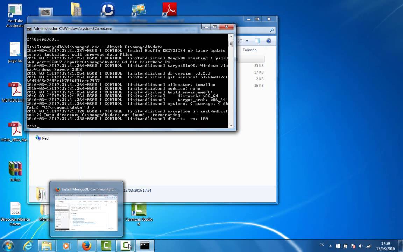The width and height of the screenshot is (403, 252).
Task: Open the clock showing 17:39
Action: pos(385,246)
